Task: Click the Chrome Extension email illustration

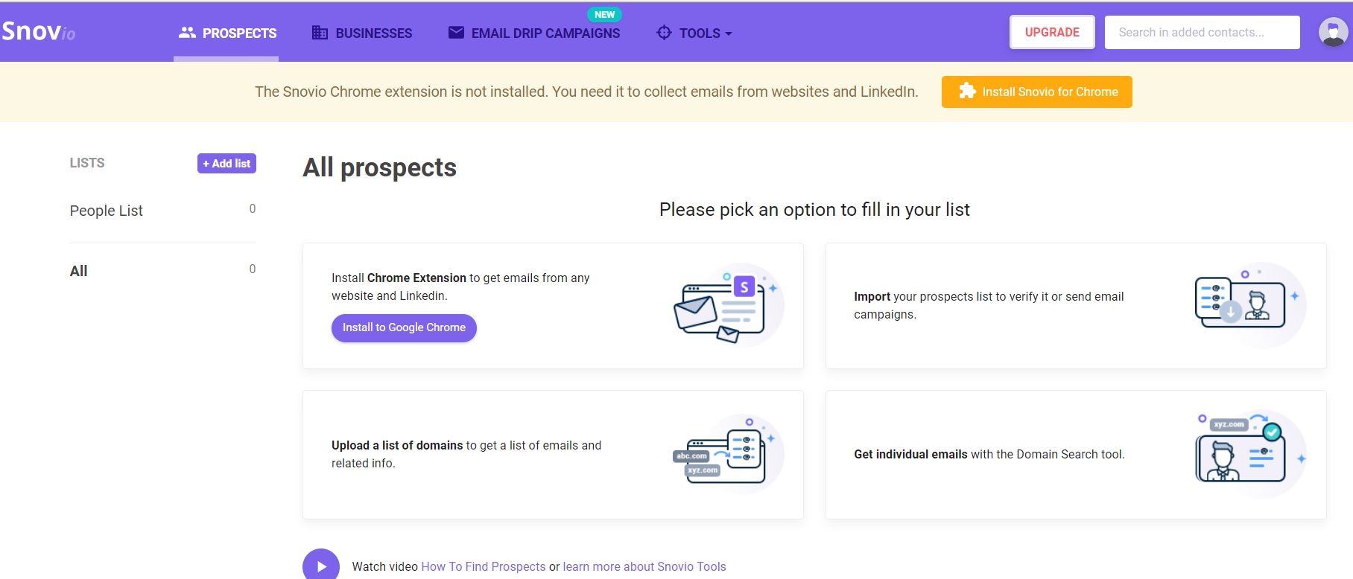Action: point(728,305)
